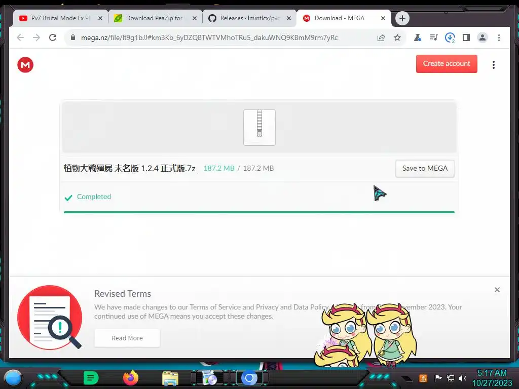Click the MEGA logo
Screen dimensions: 519x389
25,65
